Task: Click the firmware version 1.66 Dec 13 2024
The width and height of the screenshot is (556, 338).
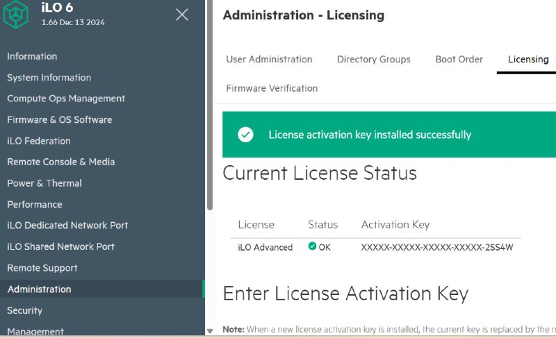Action: coord(73,22)
